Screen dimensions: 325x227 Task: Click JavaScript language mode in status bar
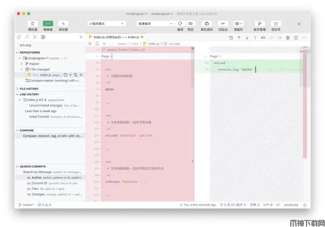(291, 205)
